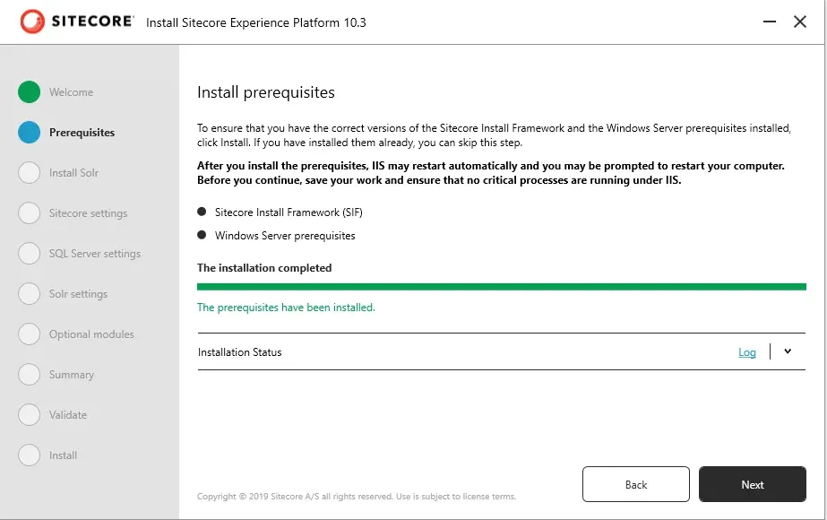Go Back to the previous step
This screenshot has width=827, height=520.
635,484
